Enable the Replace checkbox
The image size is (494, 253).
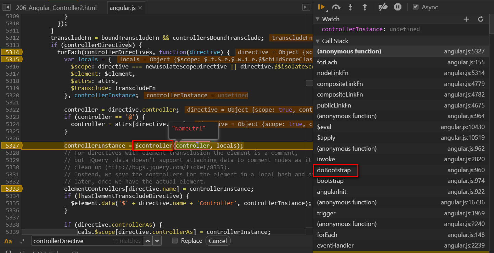175,241
